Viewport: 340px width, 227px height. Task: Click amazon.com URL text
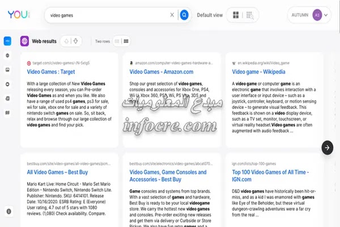174,63
